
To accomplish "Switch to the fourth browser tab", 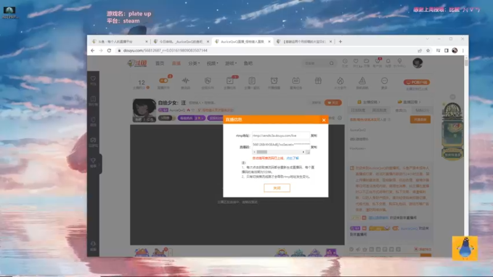I will pyautogui.click(x=303, y=41).
